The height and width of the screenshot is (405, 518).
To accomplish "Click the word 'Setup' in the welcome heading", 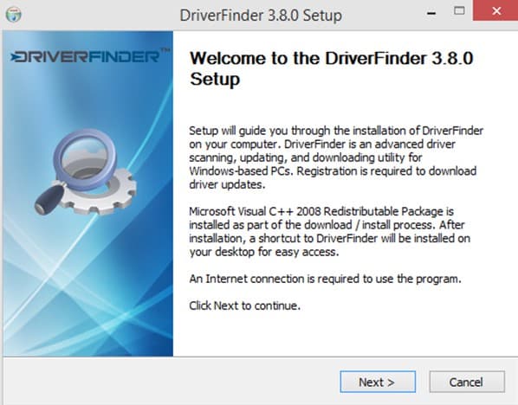I will tap(215, 80).
